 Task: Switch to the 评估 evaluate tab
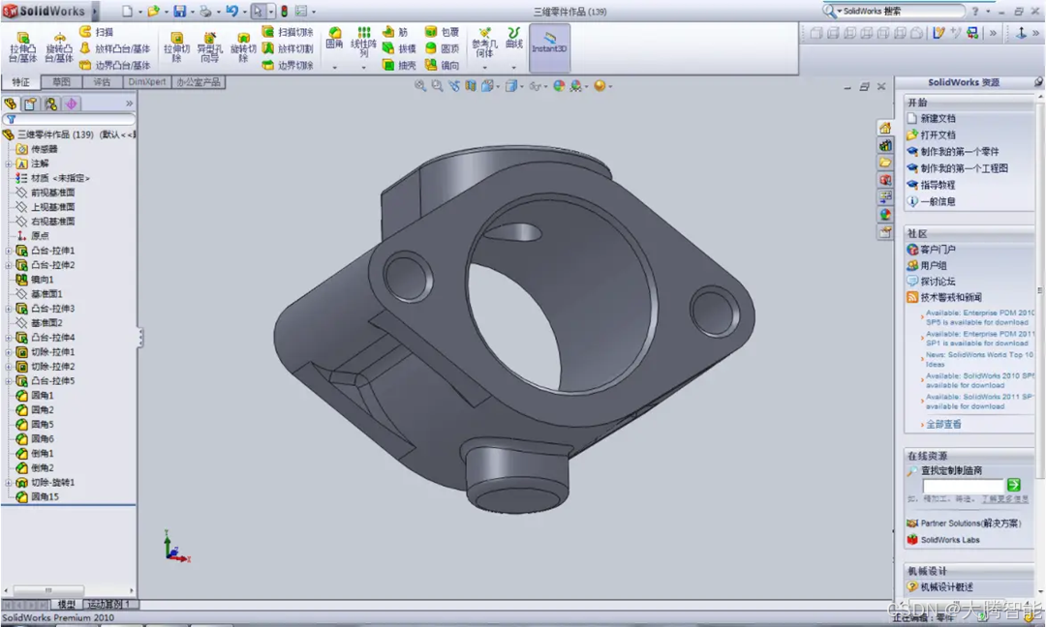(x=102, y=82)
